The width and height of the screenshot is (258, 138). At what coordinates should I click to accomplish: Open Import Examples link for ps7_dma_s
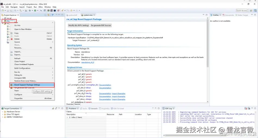tap(119, 99)
